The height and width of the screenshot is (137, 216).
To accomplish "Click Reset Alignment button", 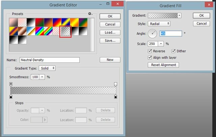I will click(x=163, y=65).
